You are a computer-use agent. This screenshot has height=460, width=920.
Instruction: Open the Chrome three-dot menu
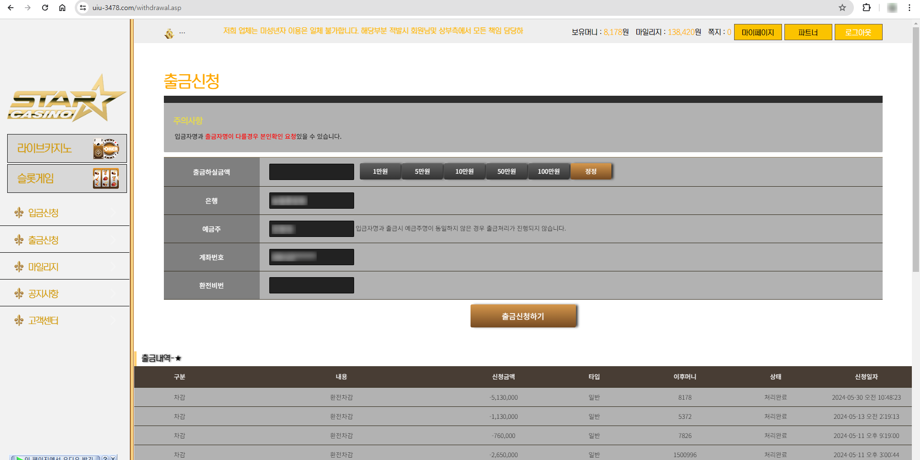coord(909,8)
